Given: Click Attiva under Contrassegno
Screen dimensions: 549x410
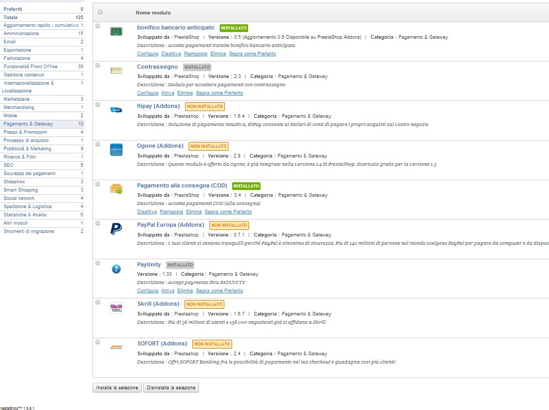Looking at the screenshot, I should (x=167, y=93).
